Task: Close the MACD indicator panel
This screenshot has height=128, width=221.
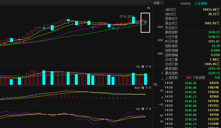Action: click(x=150, y=88)
